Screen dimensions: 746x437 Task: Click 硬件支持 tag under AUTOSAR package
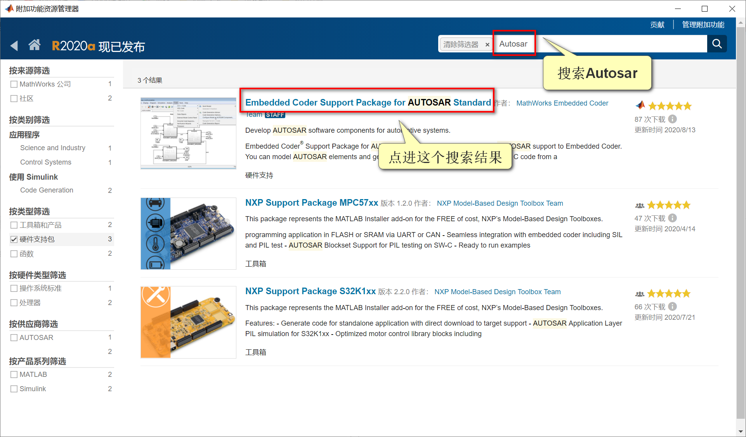point(259,175)
